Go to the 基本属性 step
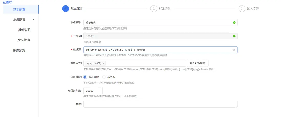 [77, 9]
